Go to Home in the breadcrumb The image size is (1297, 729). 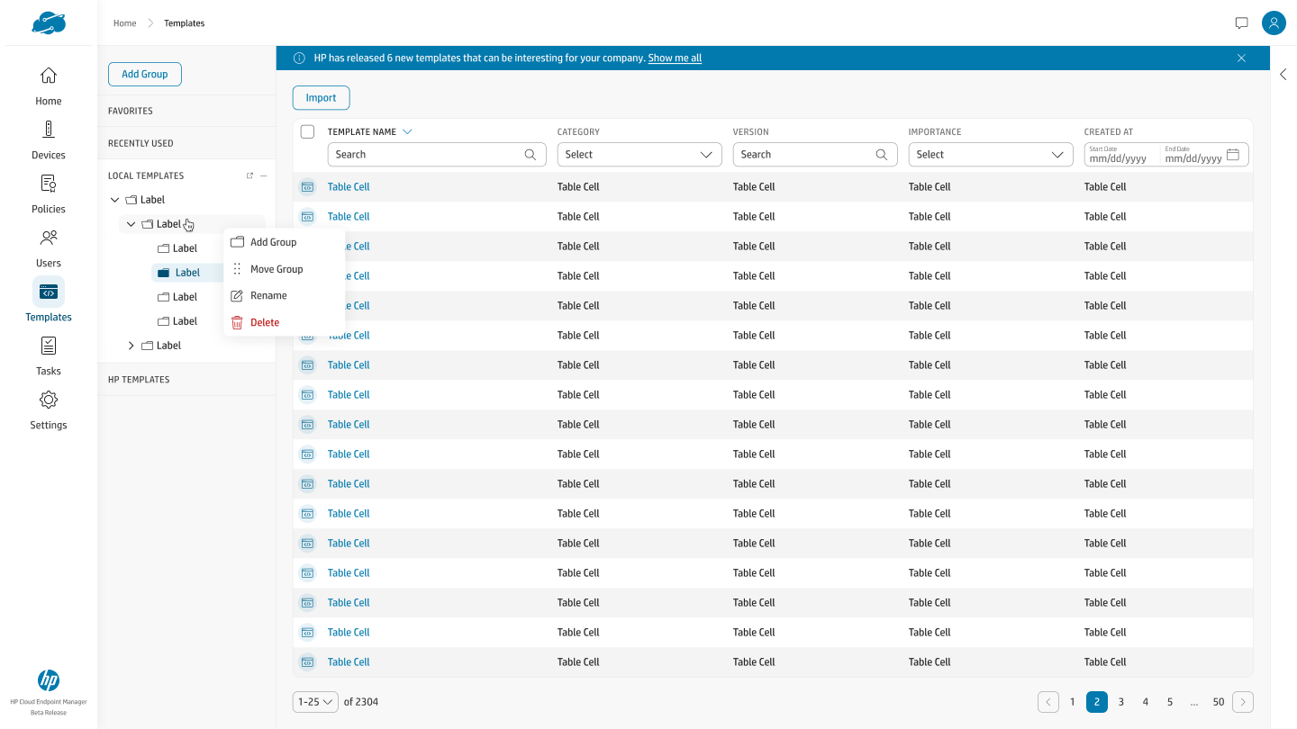point(124,23)
